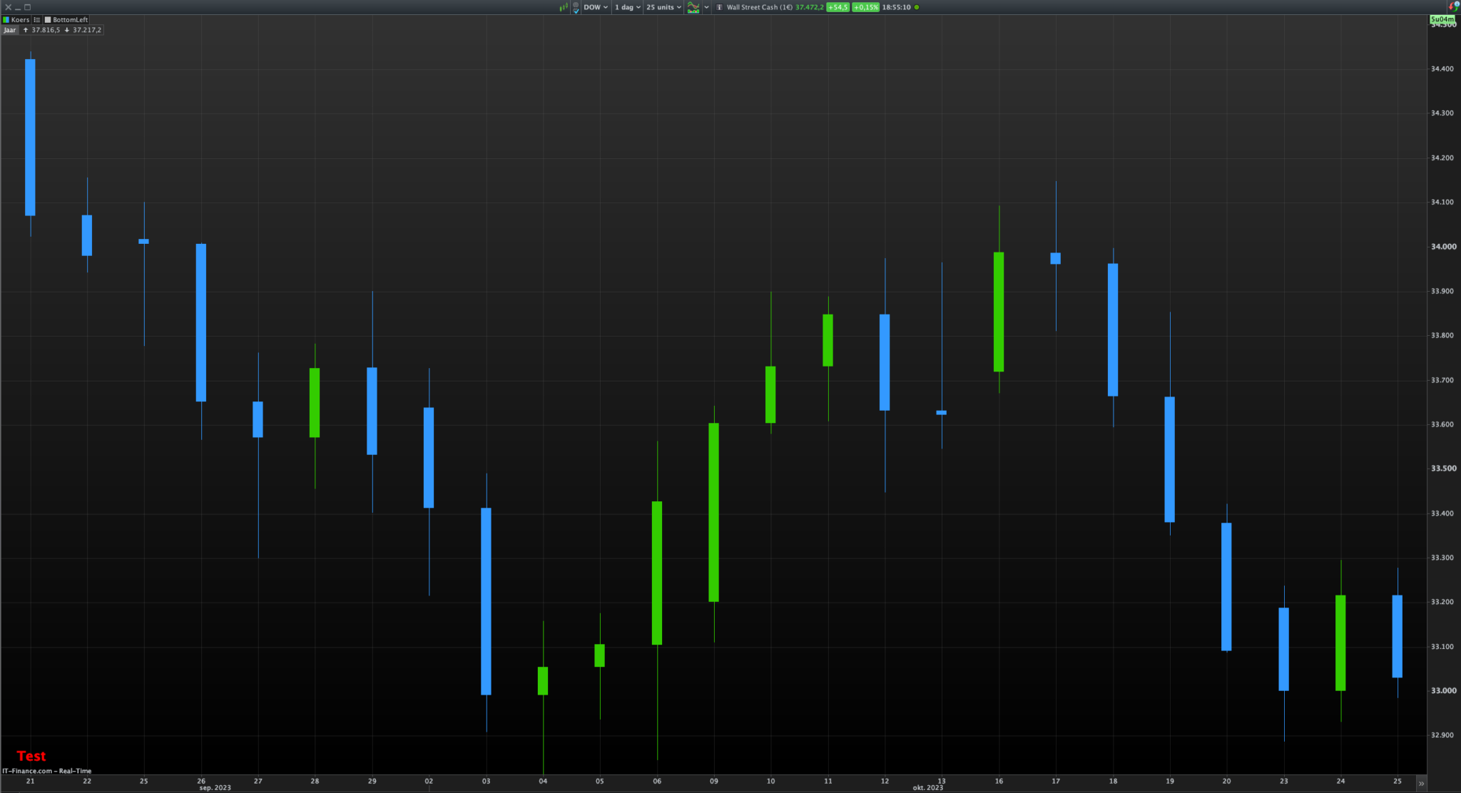Screen dimensions: 1461x793
Task: Click the IT-Finance.com Real-Time link
Action: [x=47, y=771]
